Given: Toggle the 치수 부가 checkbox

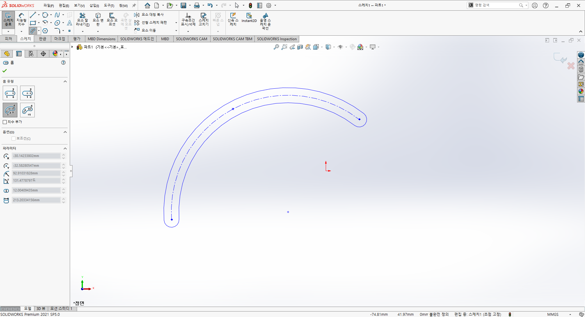Looking at the screenshot, I should (5, 122).
